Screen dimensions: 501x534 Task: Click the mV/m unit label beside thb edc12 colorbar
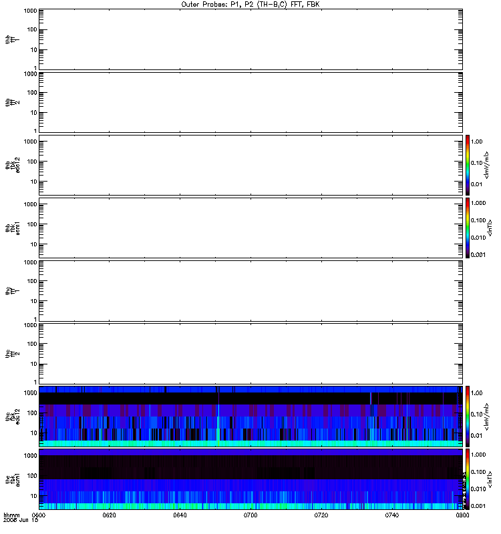(x=486, y=165)
